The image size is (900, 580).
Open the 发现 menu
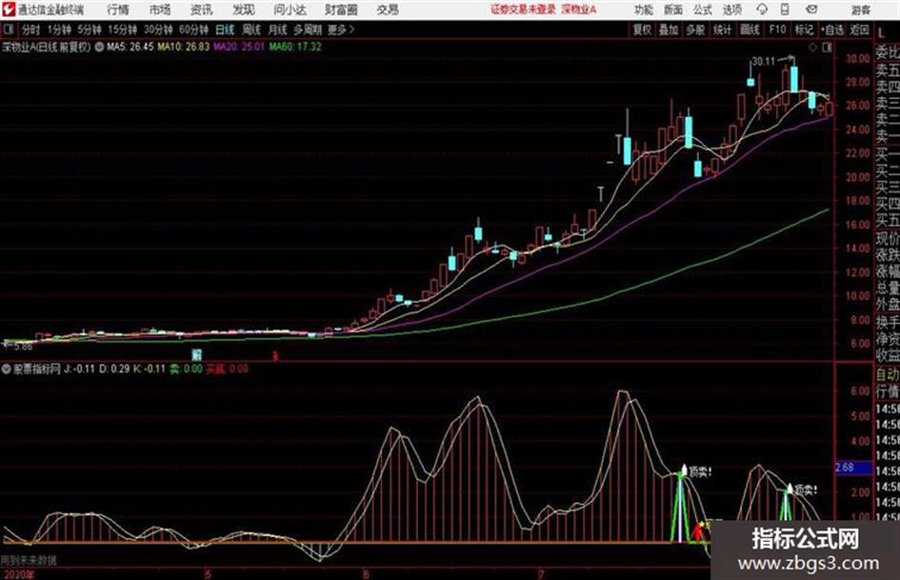(243, 10)
